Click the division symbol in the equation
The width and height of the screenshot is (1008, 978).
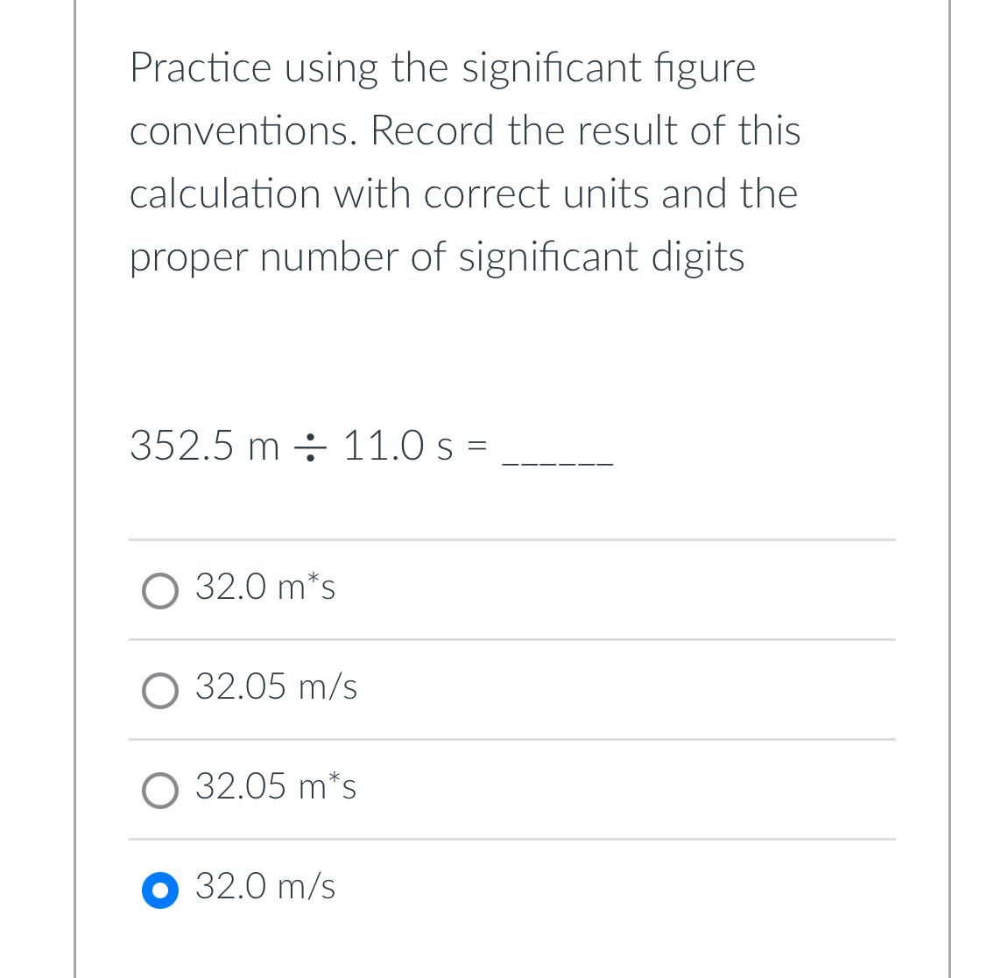pos(313,447)
